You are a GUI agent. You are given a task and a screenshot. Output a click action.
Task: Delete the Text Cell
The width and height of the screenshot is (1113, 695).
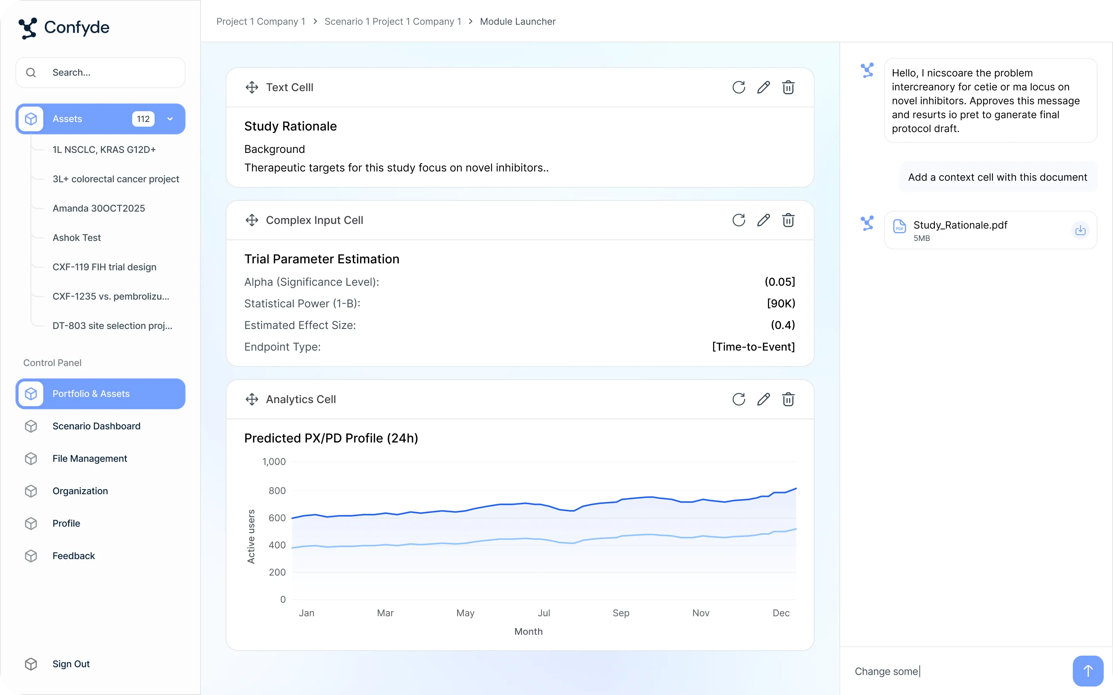coord(788,87)
